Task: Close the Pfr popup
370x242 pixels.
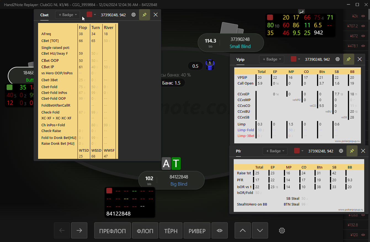Action: [363, 151]
